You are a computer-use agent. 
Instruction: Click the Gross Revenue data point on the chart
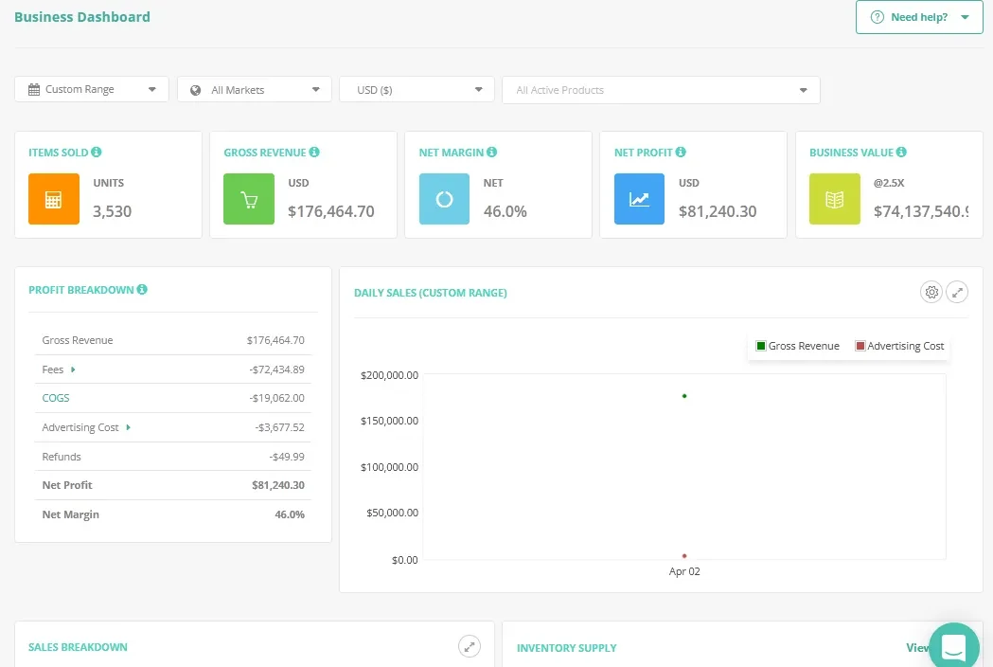click(x=684, y=396)
